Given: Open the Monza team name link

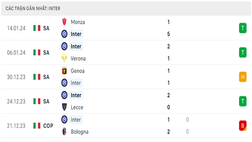Looking at the screenshot, I should [x=78, y=22].
